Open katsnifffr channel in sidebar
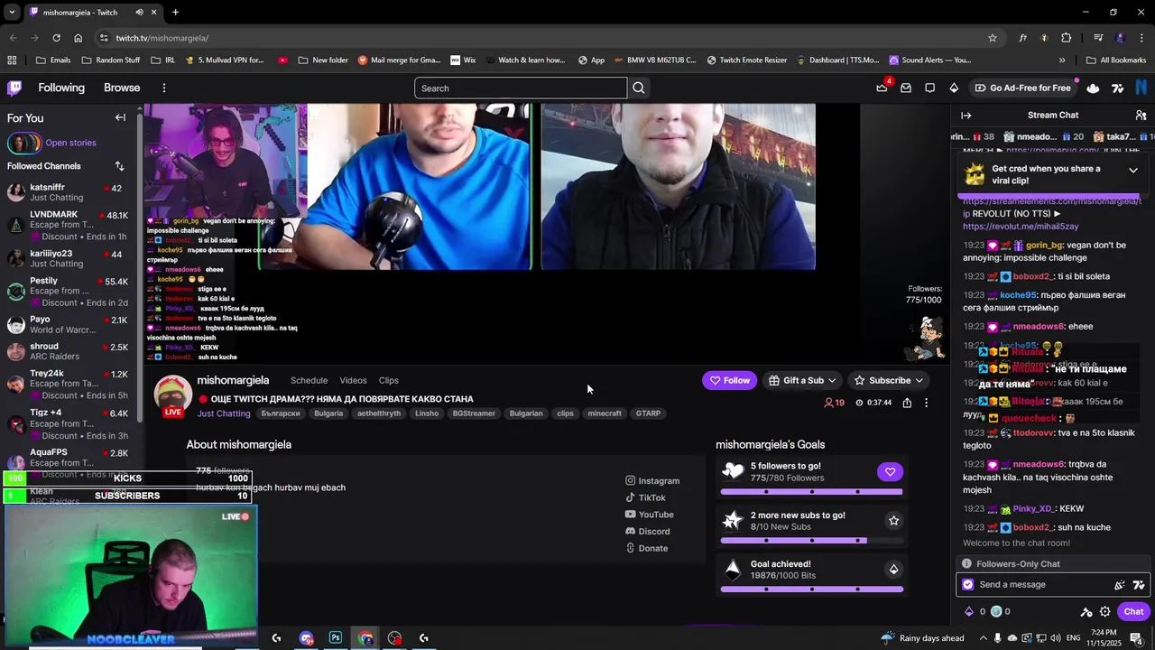Viewport: 1155px width, 650px height. pos(71,192)
